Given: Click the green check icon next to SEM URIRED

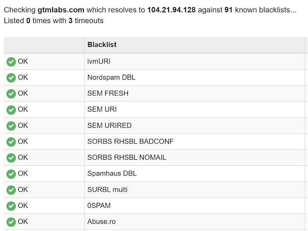Looking at the screenshot, I should [x=11, y=126].
